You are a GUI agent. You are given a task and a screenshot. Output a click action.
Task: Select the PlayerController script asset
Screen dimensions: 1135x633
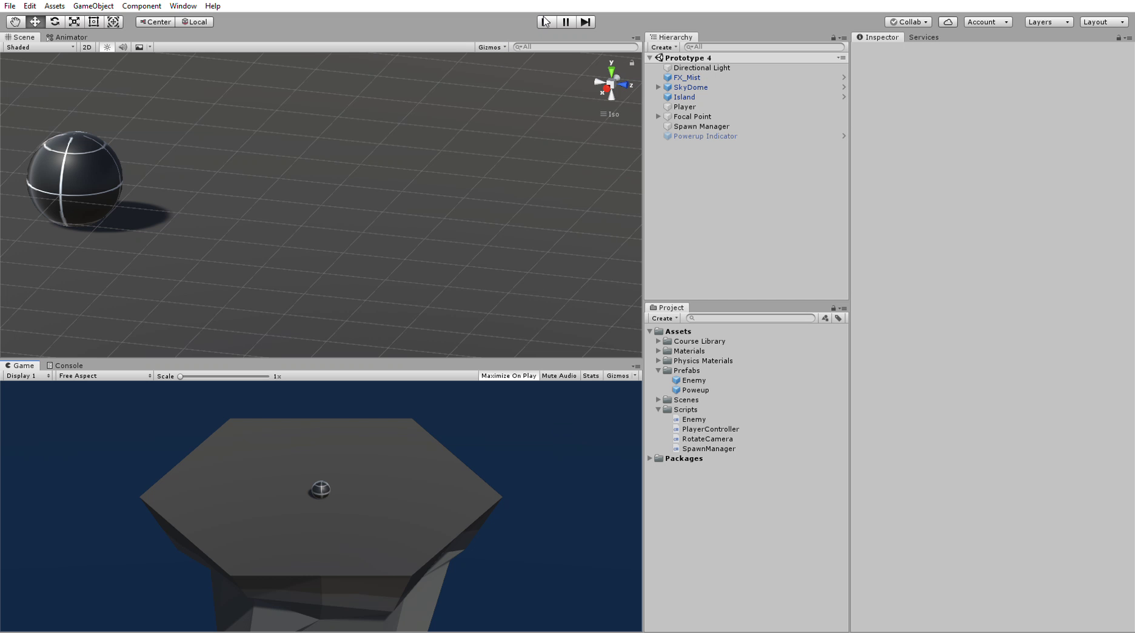tap(710, 429)
